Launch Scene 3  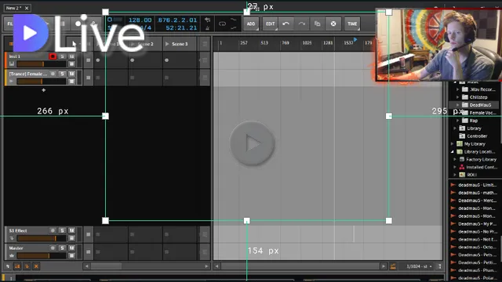[x=167, y=44]
